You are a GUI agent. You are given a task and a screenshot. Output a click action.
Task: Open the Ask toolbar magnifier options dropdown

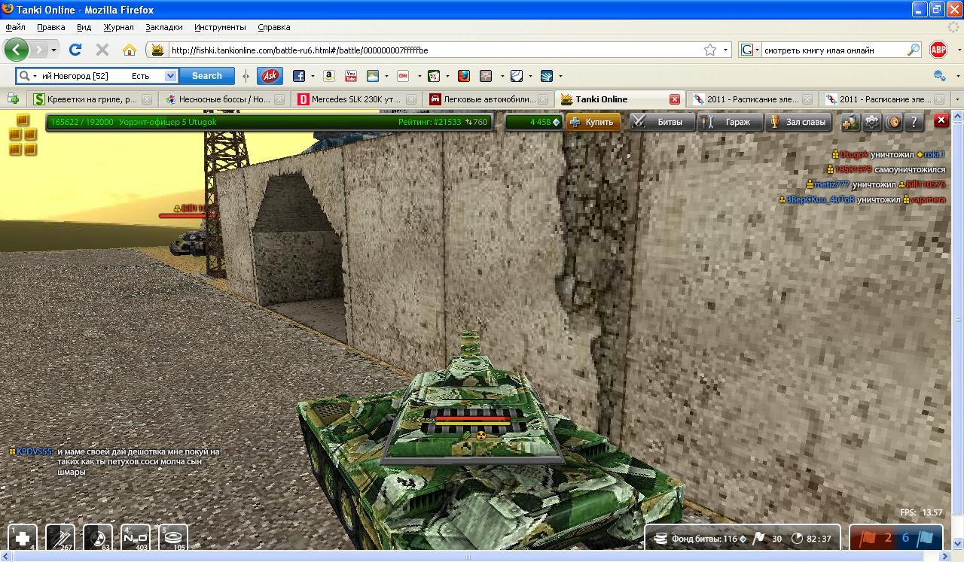35,76
